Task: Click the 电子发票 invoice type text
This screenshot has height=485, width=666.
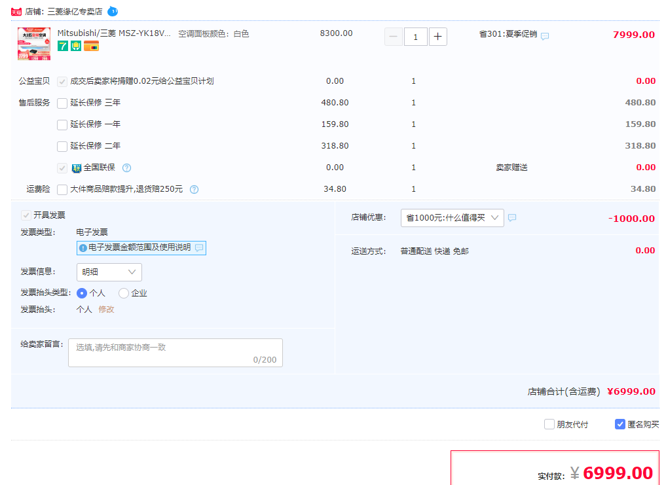Action: (x=92, y=232)
